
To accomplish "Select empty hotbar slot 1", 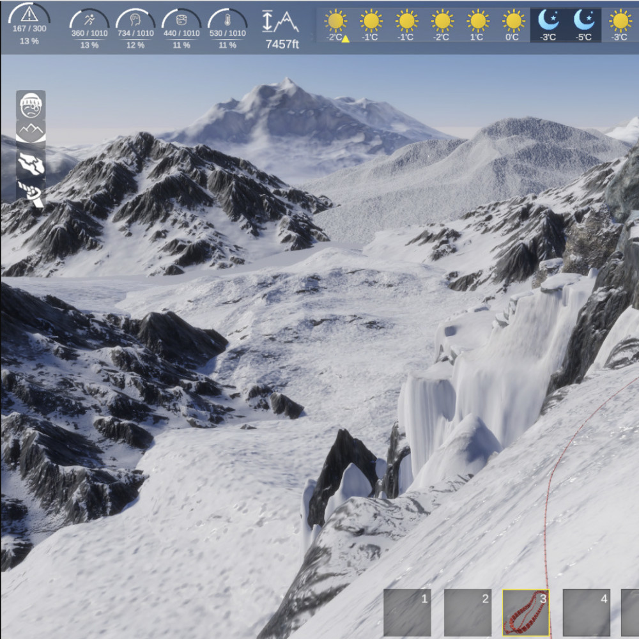I will click(x=406, y=612).
